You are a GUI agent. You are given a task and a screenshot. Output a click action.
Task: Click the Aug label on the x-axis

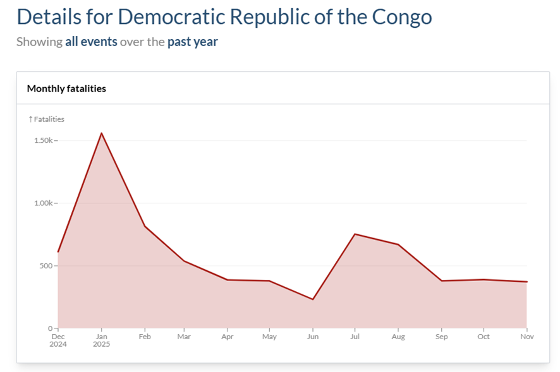point(399,337)
